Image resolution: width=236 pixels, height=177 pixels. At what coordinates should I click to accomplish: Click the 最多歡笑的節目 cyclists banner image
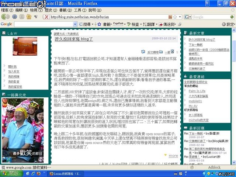(x=23, y=131)
